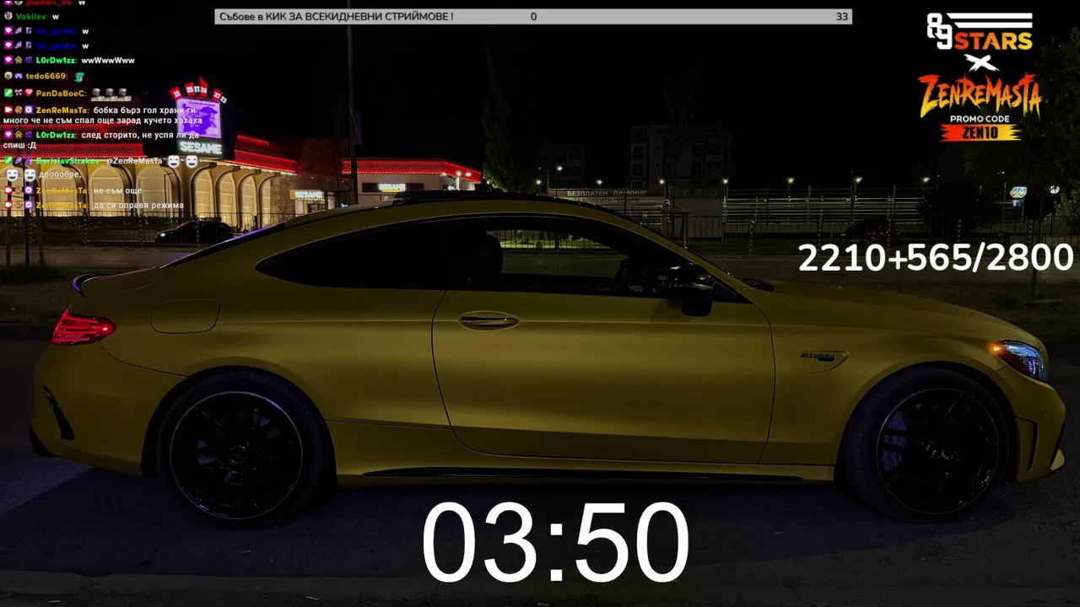The width and height of the screenshot is (1080, 607).
Task: Click the gamepad badge next to tedo6669
Action: pyautogui.click(x=19, y=76)
